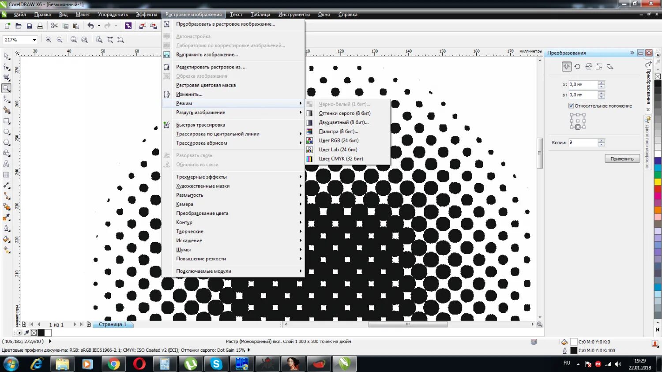Click the Cut scissors icon
Viewport: 662px width, 372px height.
tap(54, 26)
